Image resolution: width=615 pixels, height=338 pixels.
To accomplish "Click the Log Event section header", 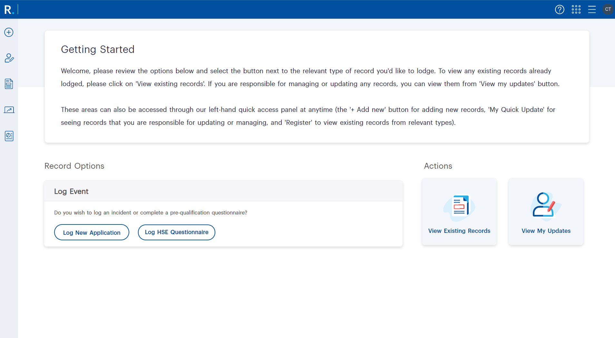I will click(223, 191).
